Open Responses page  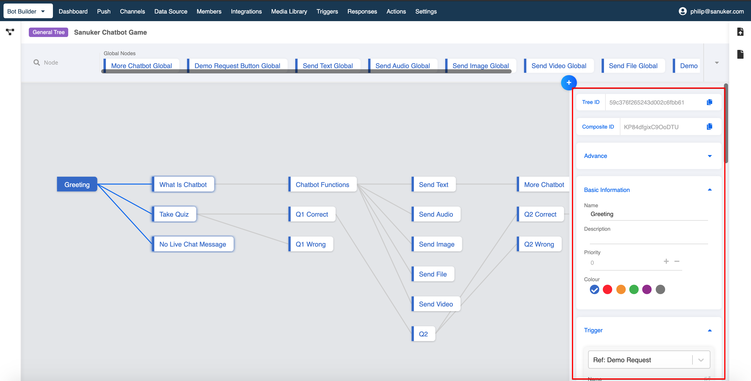click(x=362, y=11)
